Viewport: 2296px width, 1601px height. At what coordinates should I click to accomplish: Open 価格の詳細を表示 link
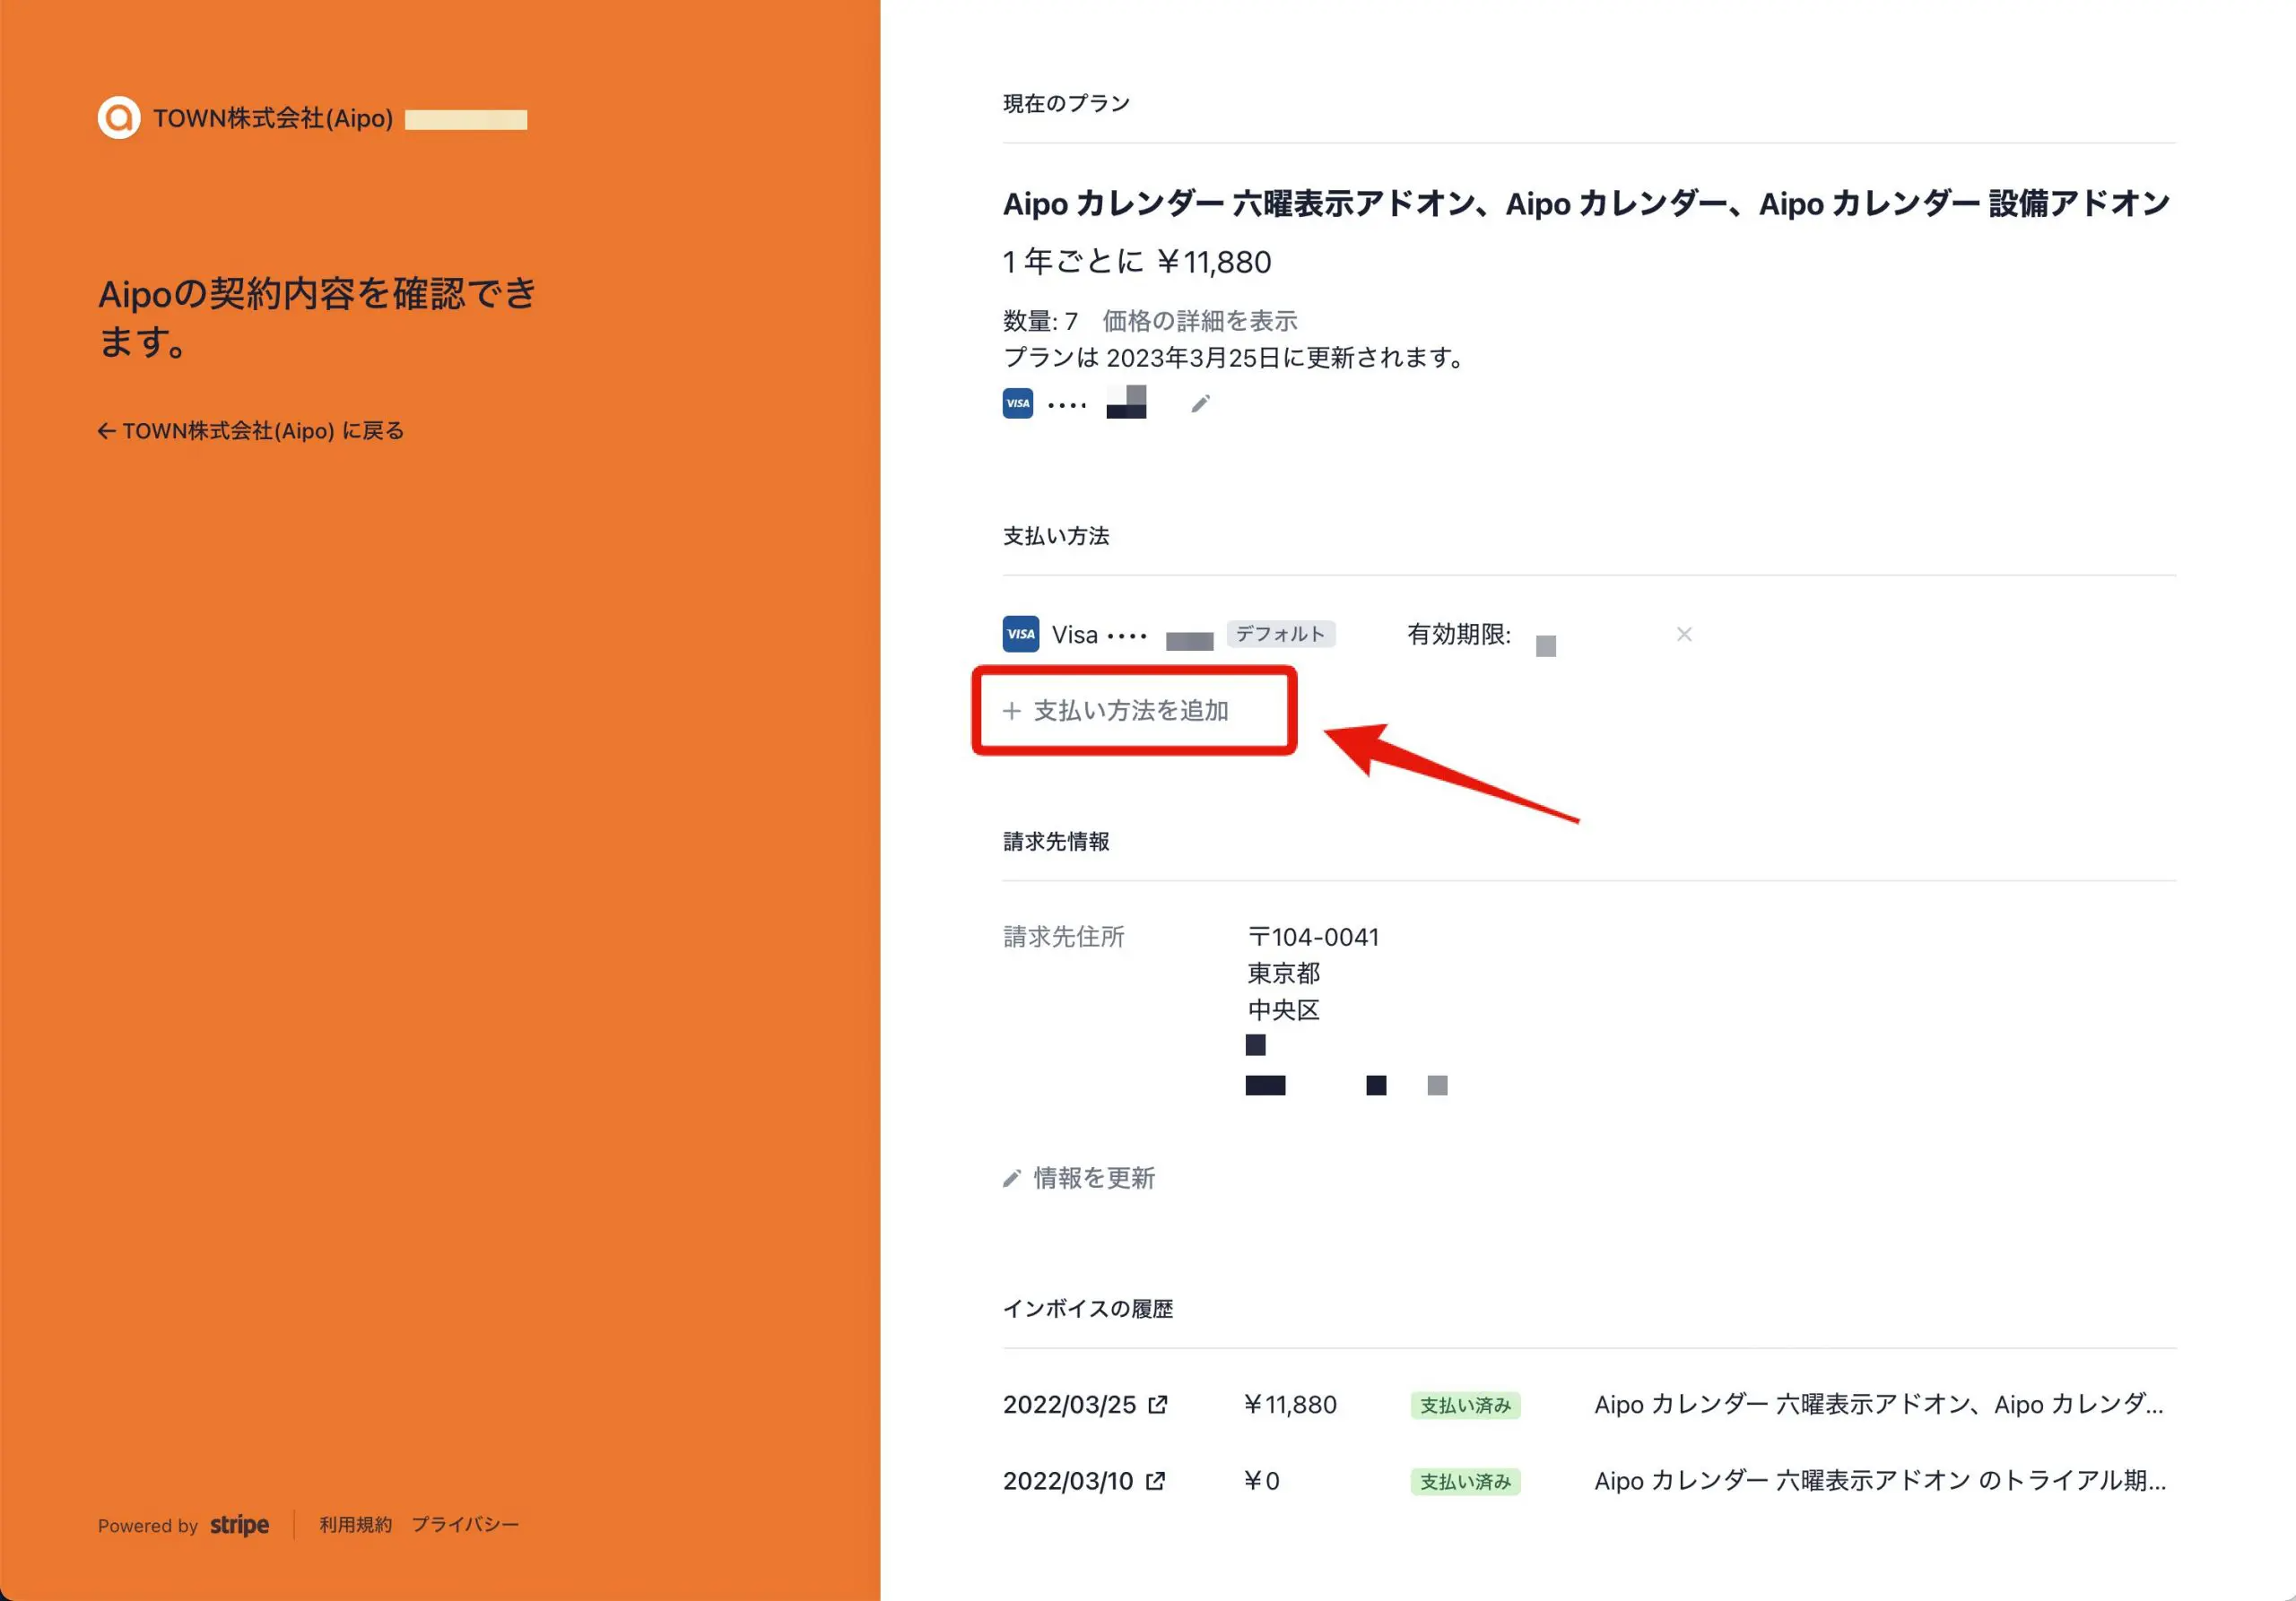point(1199,321)
